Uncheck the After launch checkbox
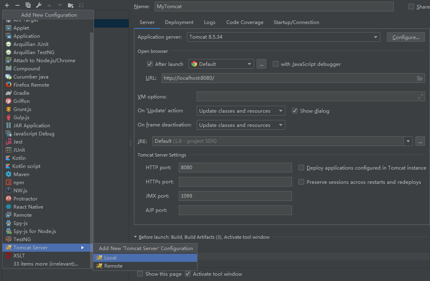This screenshot has width=430, height=281. pyautogui.click(x=150, y=64)
